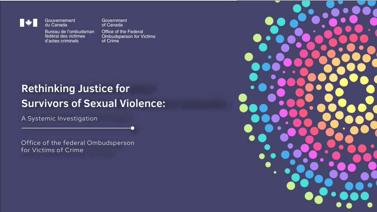Click 'Survivors of Sexual Violence:' title line
This screenshot has height=212, width=377.
tap(93, 104)
